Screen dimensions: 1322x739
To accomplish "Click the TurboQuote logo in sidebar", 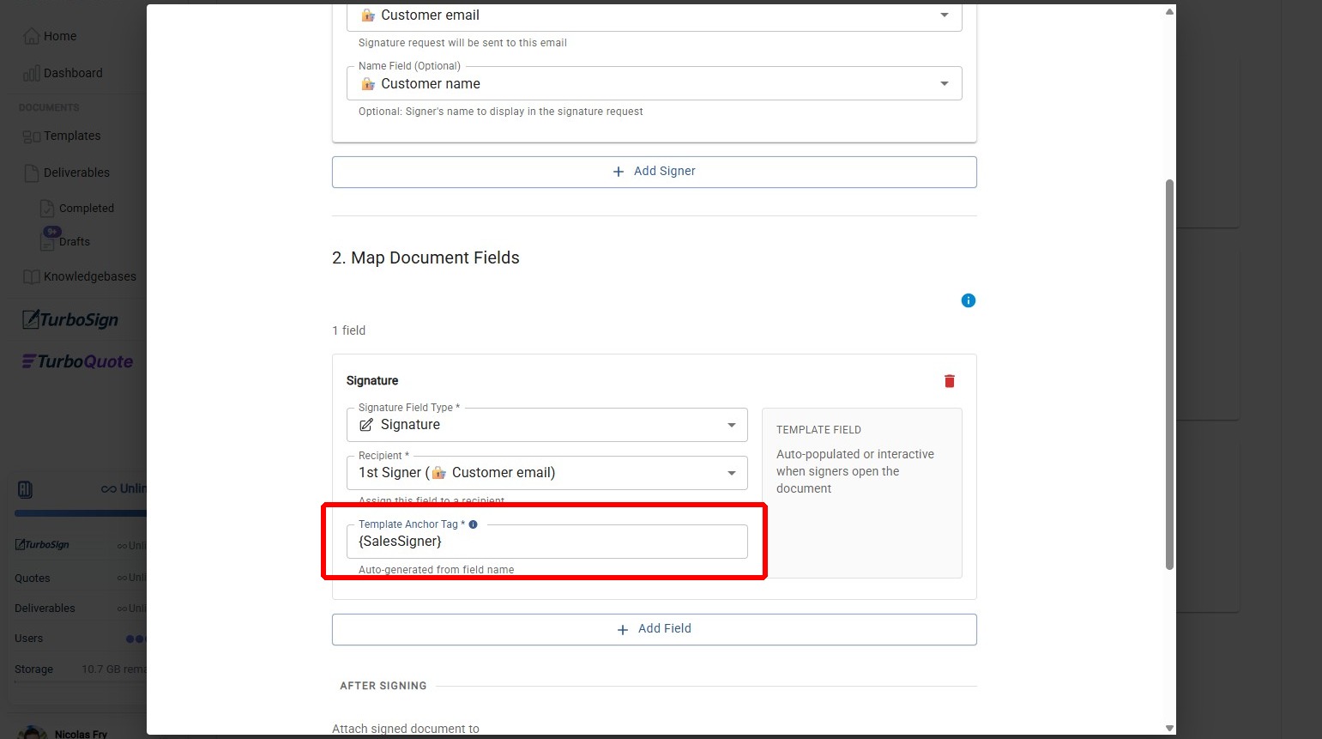I will (x=77, y=361).
